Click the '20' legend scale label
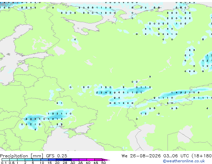The height and width of the screenshot is (164, 212). point(57,163)
